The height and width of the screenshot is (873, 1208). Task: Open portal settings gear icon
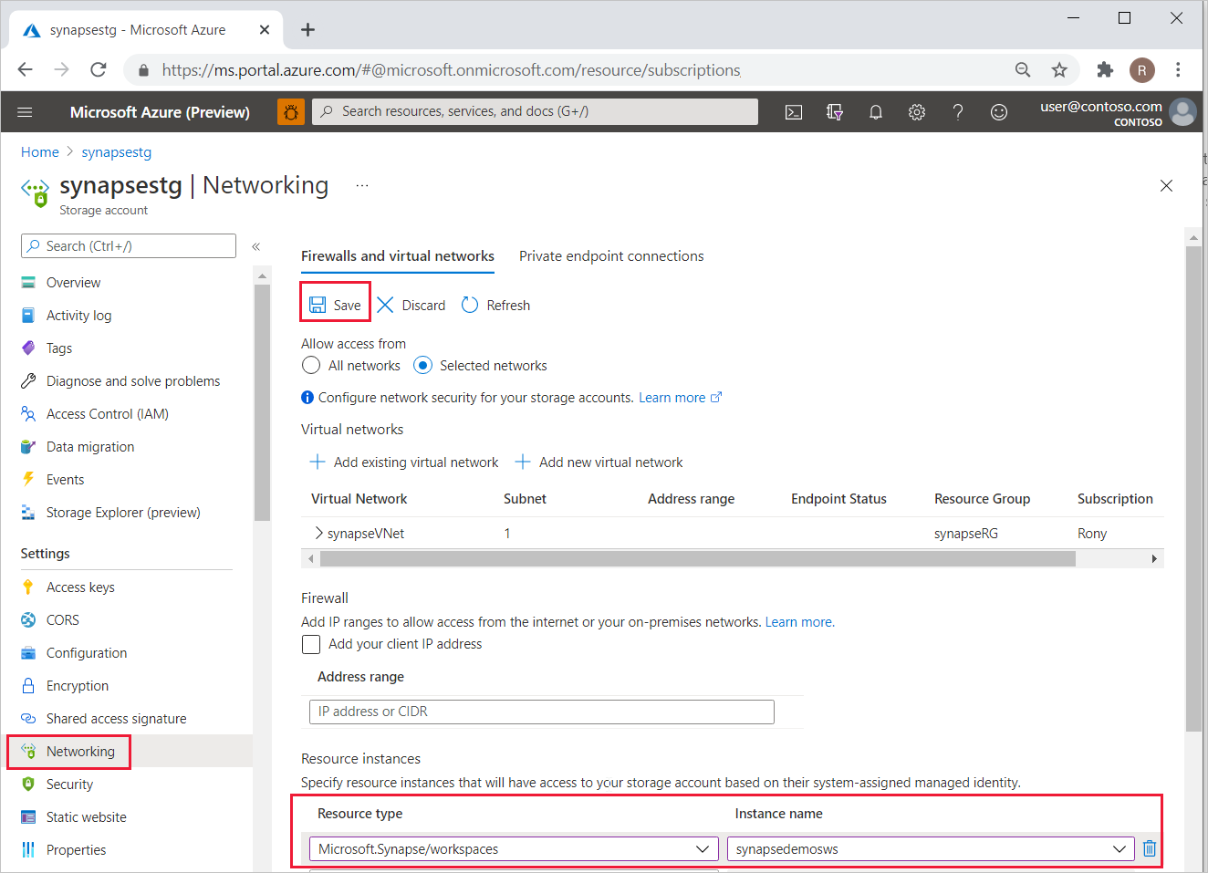pyautogui.click(x=916, y=112)
